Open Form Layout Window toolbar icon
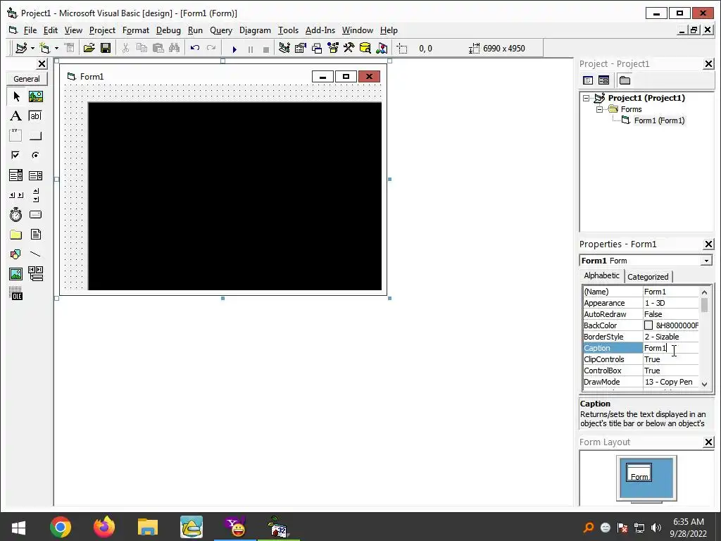The image size is (721, 541). 316,48
